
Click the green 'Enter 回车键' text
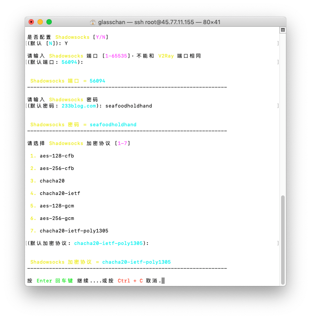tap(55, 281)
